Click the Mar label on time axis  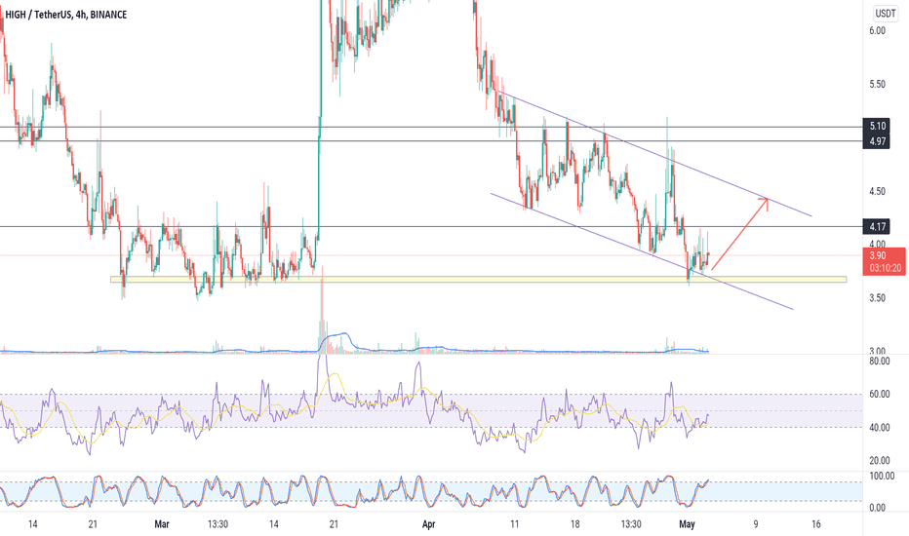click(x=162, y=524)
